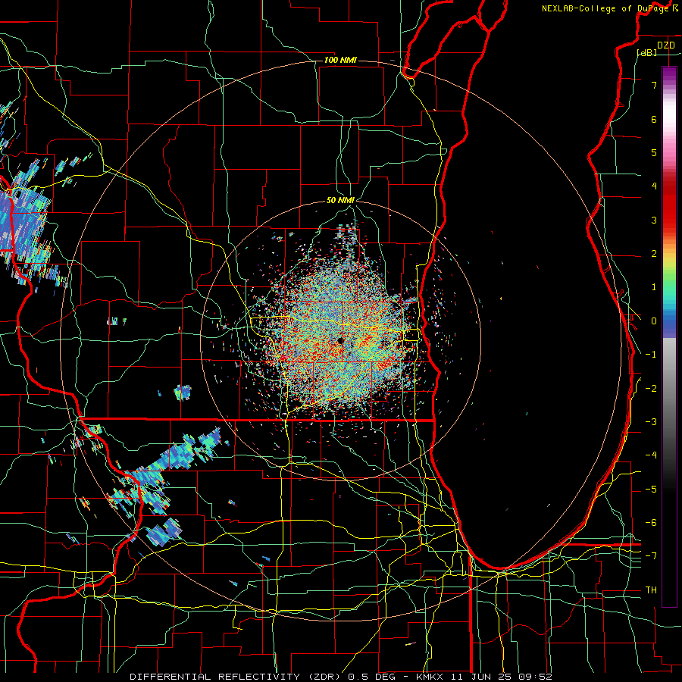Click the -6 value on color scale

coord(651,523)
